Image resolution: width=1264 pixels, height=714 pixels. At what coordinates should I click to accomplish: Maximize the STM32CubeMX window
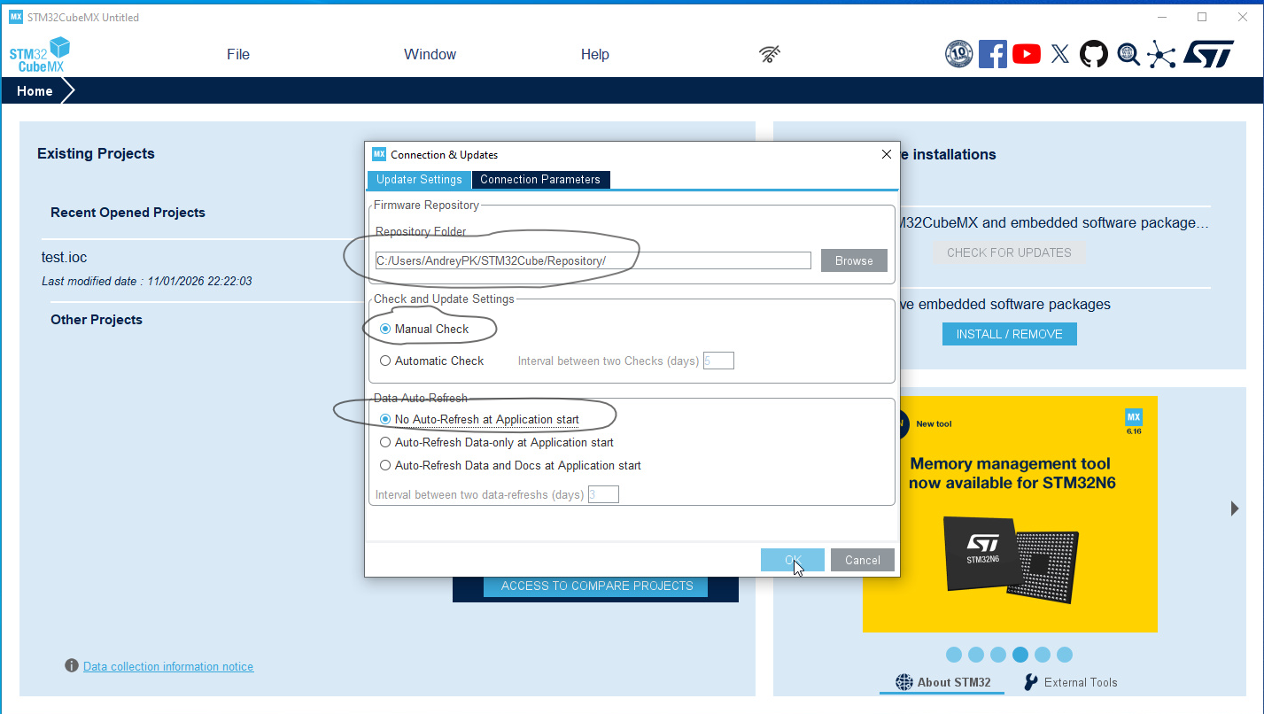(1202, 17)
